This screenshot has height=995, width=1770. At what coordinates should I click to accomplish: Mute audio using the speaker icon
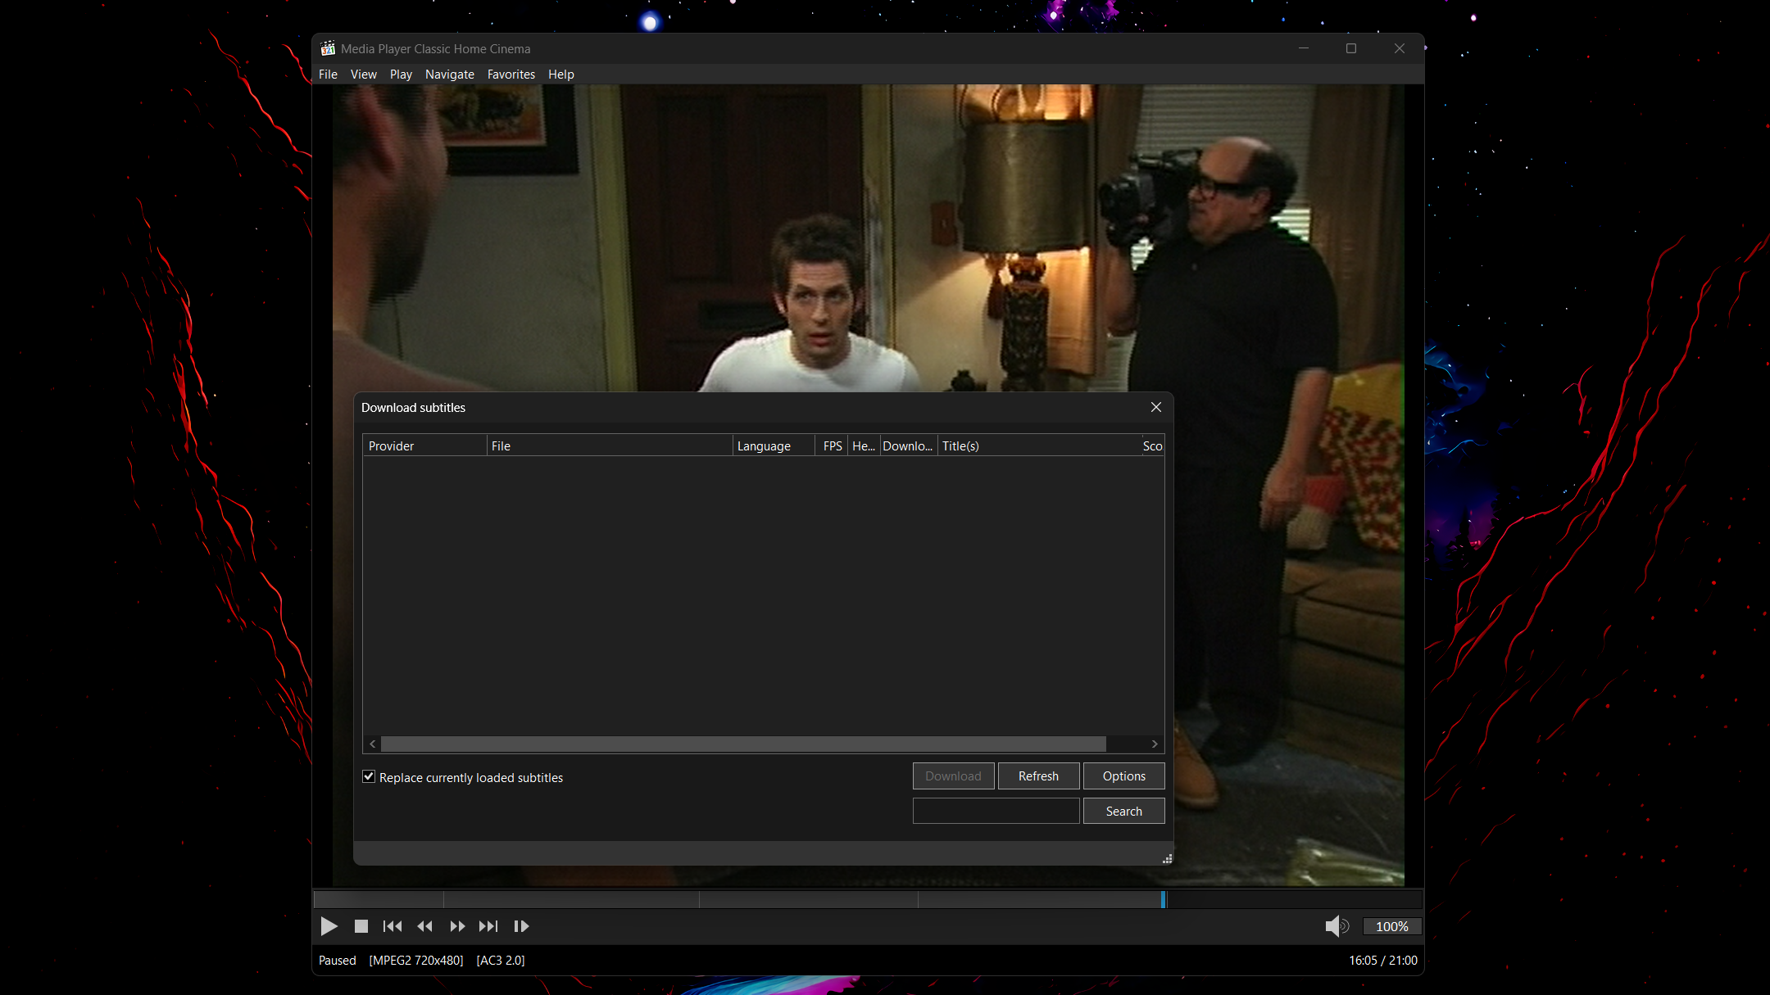tap(1337, 926)
